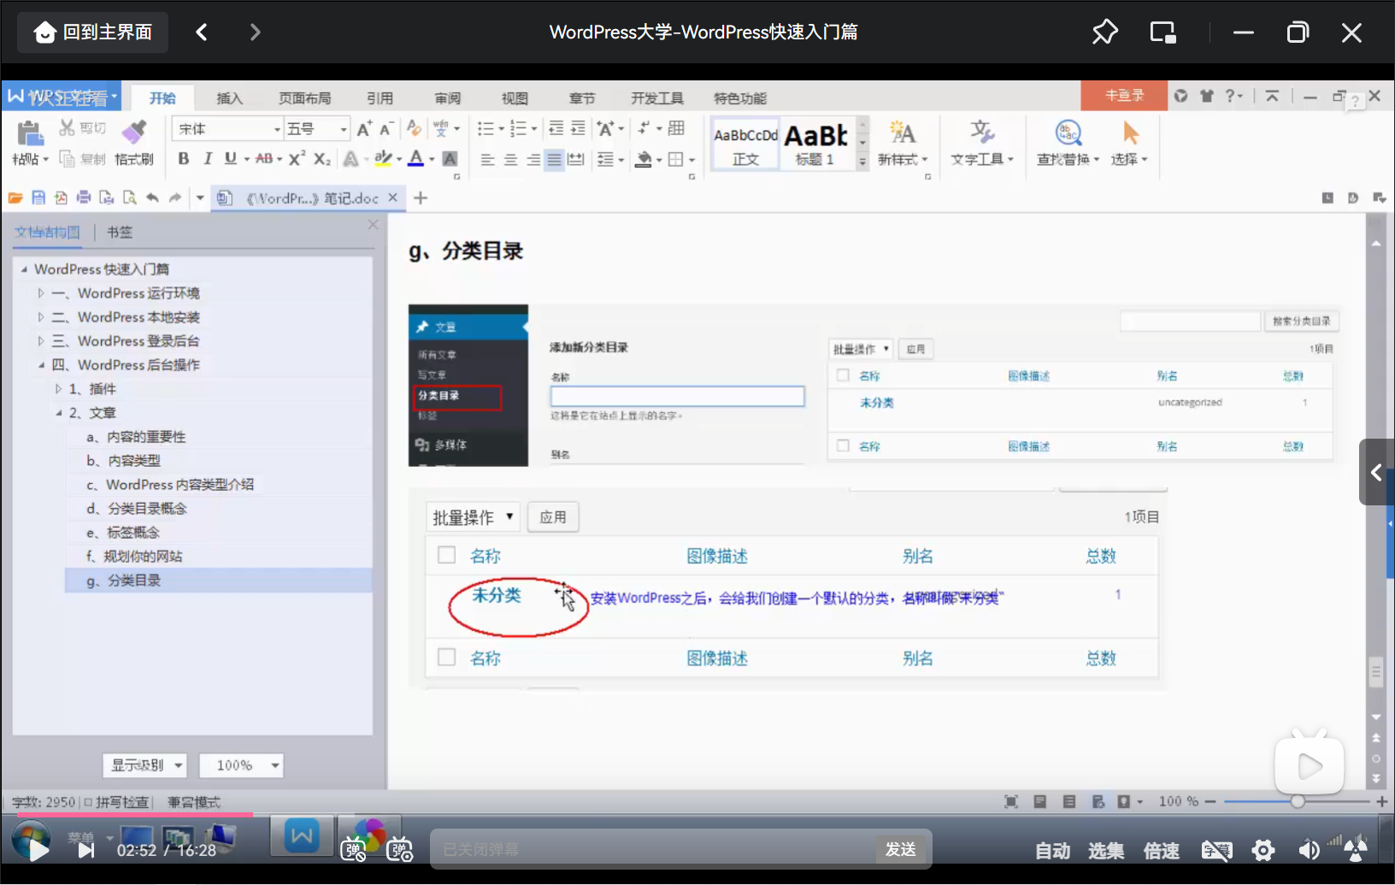Image resolution: width=1395 pixels, height=885 pixels.
Task: Click the 发送 send button
Action: pyautogui.click(x=901, y=849)
